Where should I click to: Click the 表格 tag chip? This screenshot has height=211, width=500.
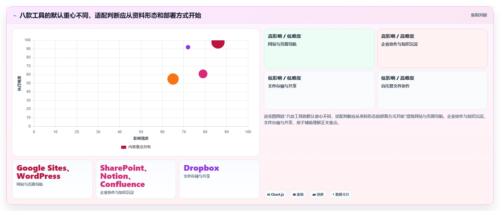[x=298, y=194]
